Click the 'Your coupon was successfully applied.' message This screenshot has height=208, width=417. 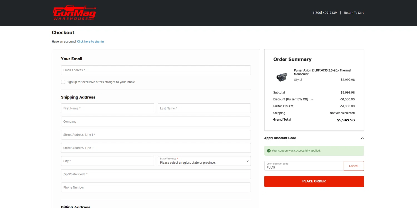[x=296, y=151]
